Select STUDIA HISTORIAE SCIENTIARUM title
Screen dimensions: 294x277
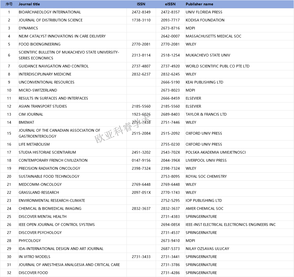click(47, 153)
